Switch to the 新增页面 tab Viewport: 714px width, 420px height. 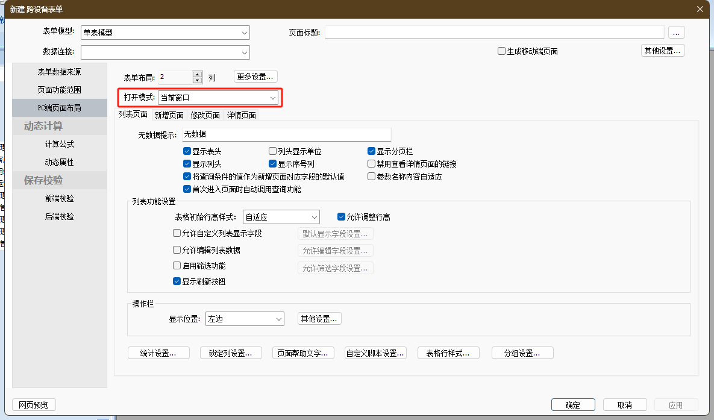click(169, 115)
